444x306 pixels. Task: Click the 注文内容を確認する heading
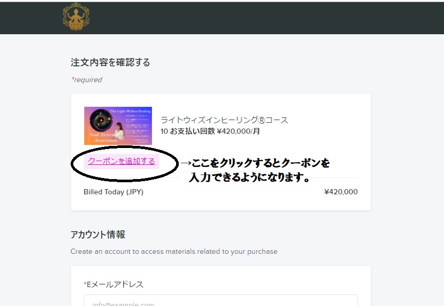pos(110,62)
